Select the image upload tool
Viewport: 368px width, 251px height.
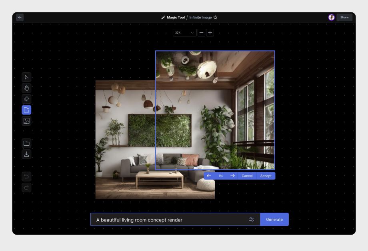click(26, 121)
